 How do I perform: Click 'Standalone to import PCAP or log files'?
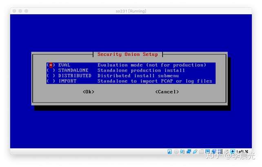click(155, 81)
